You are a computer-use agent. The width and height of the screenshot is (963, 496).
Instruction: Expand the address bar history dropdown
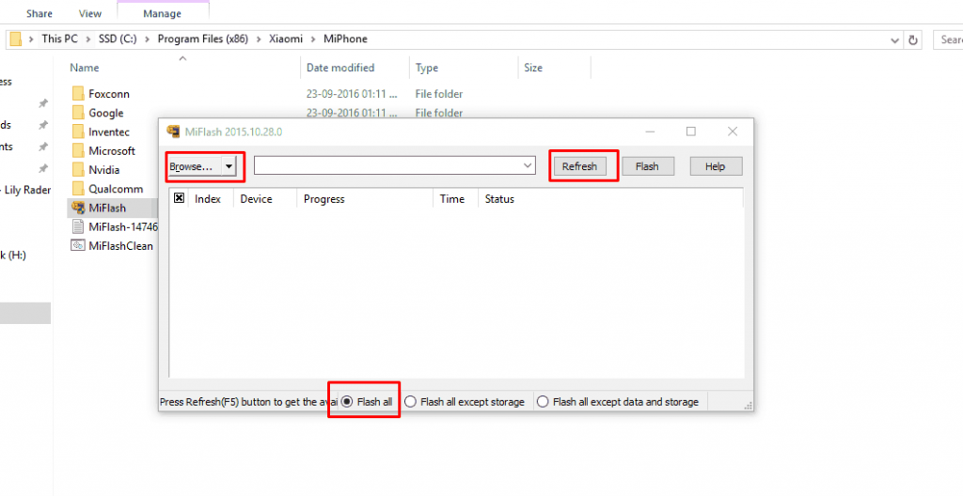click(x=895, y=39)
